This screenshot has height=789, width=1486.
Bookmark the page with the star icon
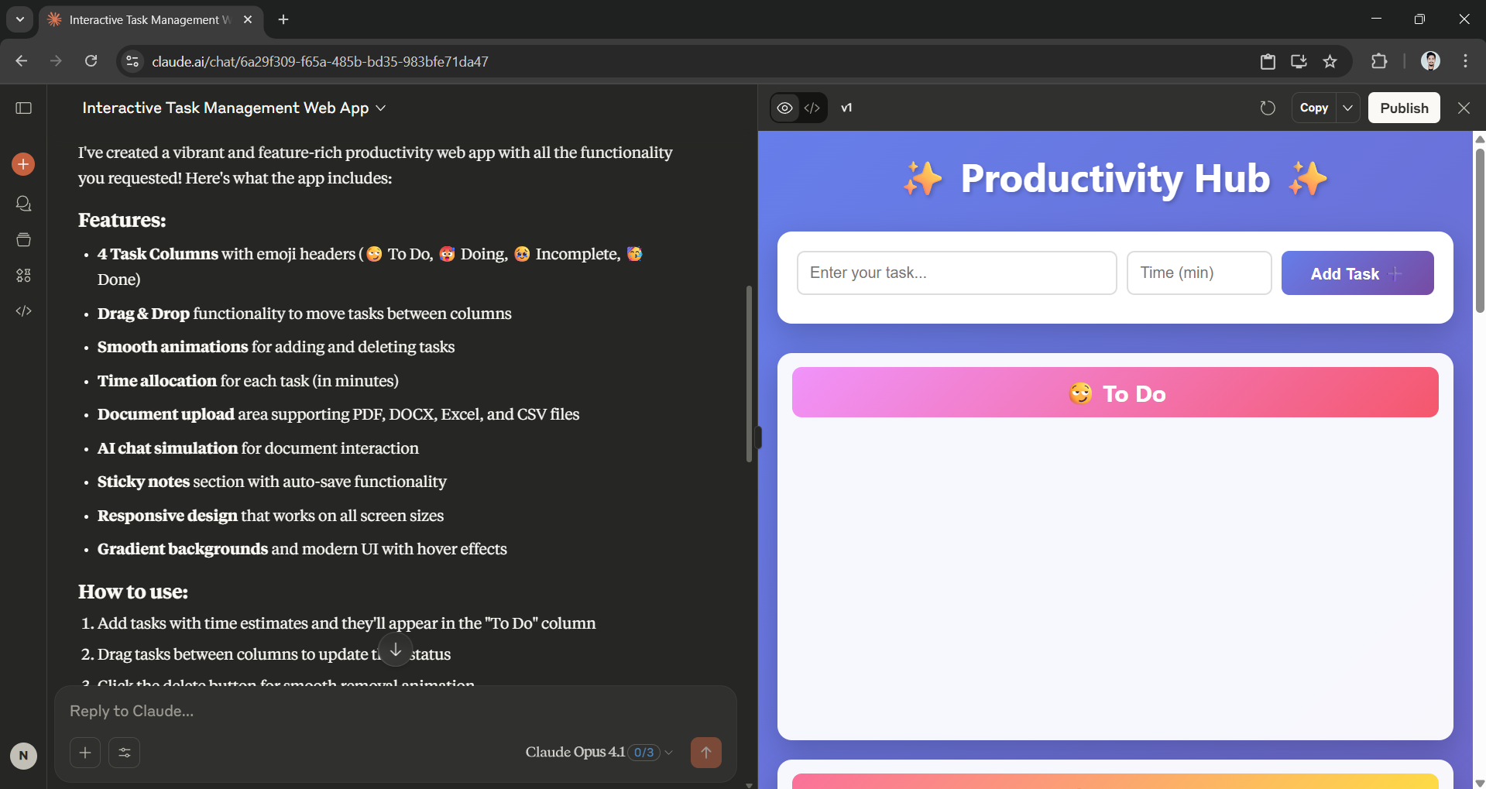pyautogui.click(x=1330, y=61)
